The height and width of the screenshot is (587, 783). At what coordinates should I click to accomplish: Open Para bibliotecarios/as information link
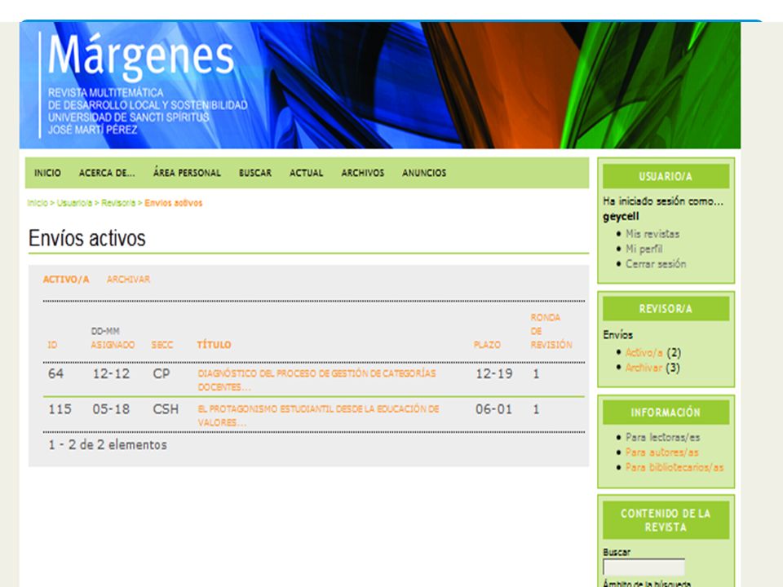pos(675,467)
